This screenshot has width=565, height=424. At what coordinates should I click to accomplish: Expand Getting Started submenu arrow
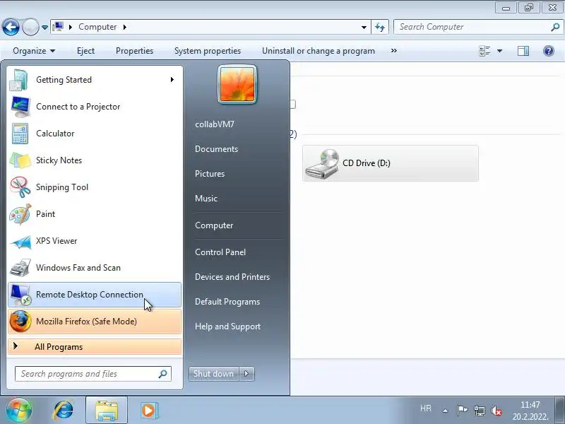pos(172,80)
